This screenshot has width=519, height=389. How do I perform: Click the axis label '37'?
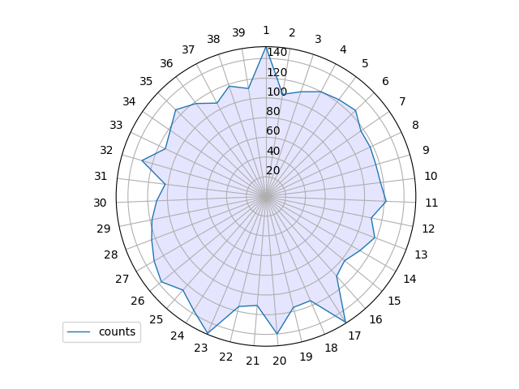point(188,49)
